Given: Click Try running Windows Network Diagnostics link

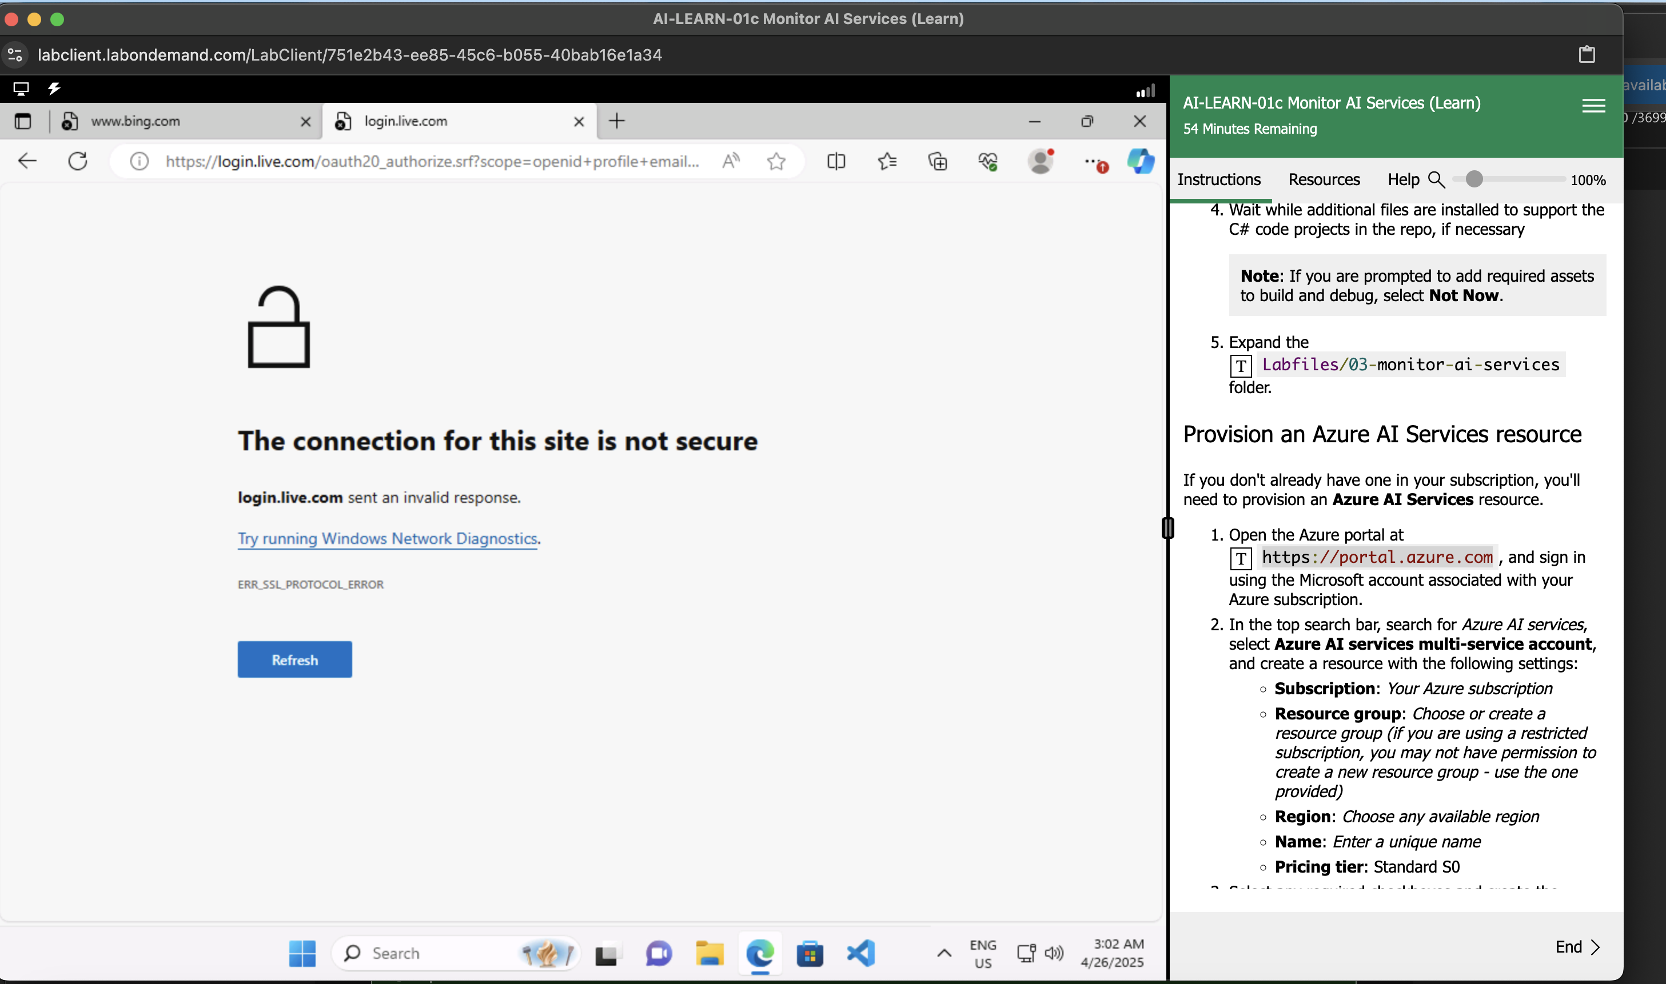Looking at the screenshot, I should coord(387,538).
